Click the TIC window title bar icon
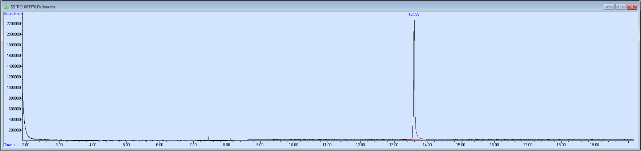 [x=7, y=7]
